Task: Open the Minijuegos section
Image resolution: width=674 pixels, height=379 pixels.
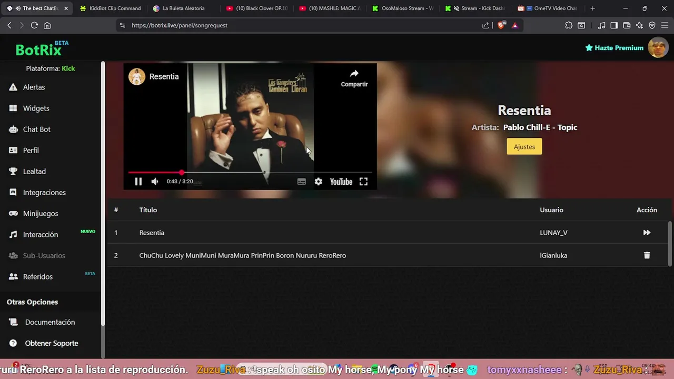Action: (x=41, y=213)
